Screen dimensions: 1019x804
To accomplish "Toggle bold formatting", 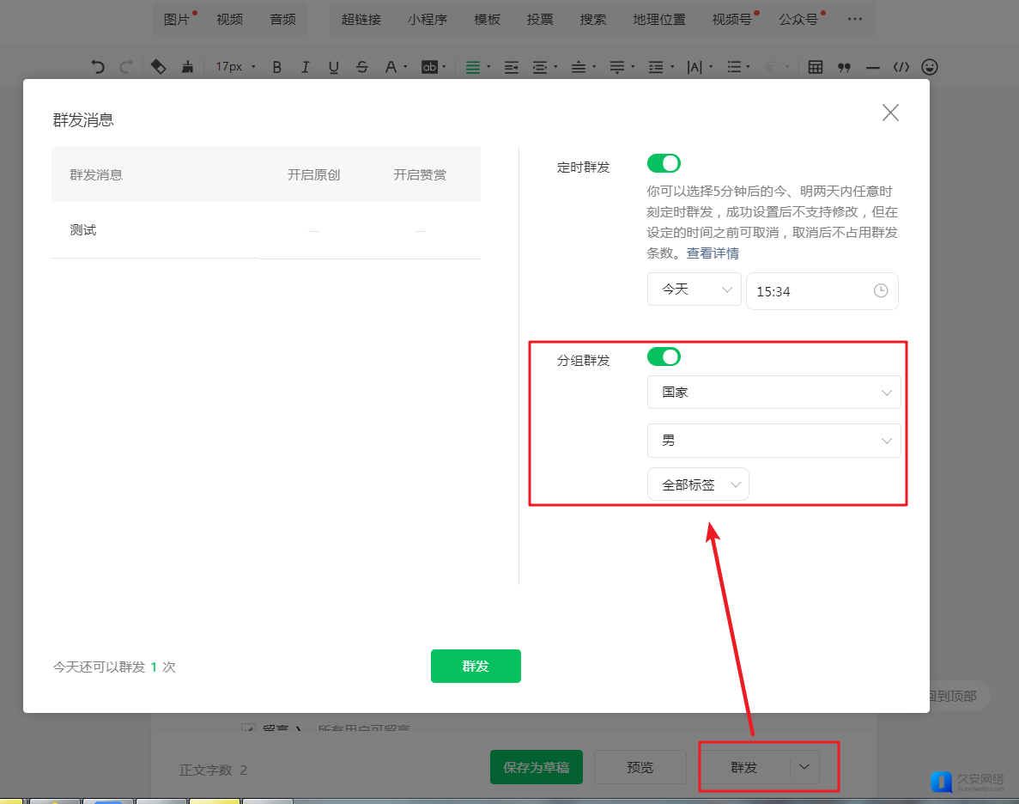I will [276, 67].
